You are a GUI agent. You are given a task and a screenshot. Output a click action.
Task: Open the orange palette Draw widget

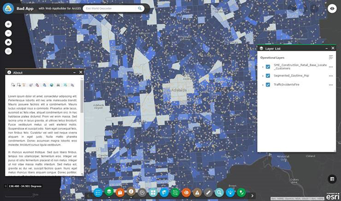[x=186, y=193]
